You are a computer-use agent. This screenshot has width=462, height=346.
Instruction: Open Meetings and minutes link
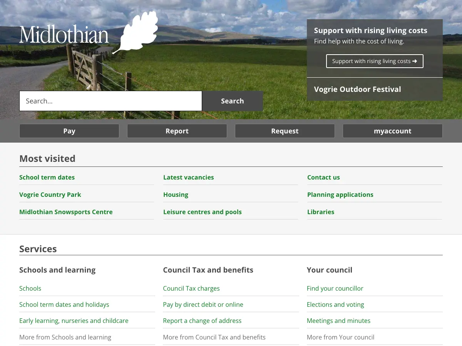[x=338, y=321]
